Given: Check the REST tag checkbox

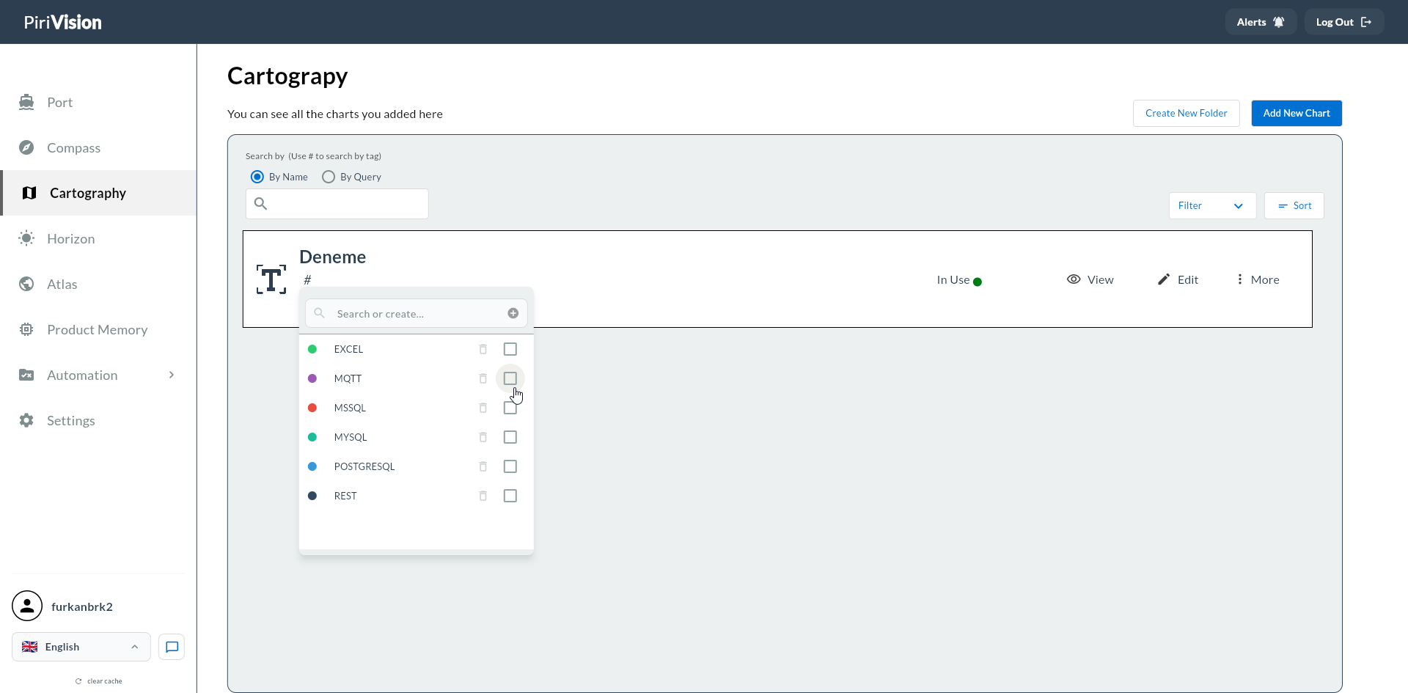Looking at the screenshot, I should [x=510, y=496].
